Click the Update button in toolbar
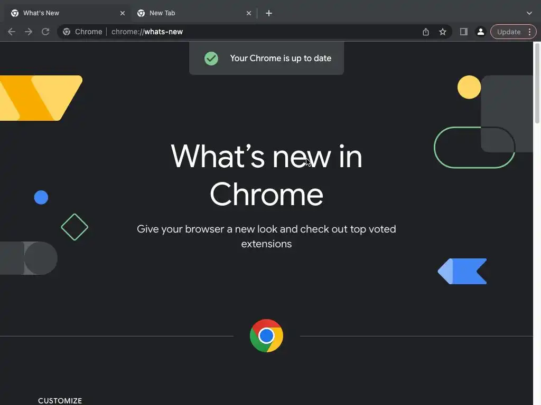 509,32
